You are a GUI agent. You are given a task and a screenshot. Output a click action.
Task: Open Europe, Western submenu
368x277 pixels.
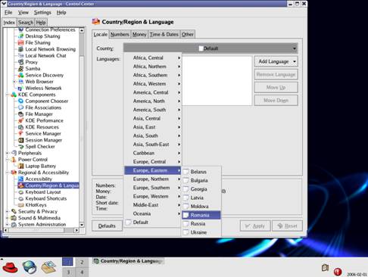pyautogui.click(x=153, y=196)
